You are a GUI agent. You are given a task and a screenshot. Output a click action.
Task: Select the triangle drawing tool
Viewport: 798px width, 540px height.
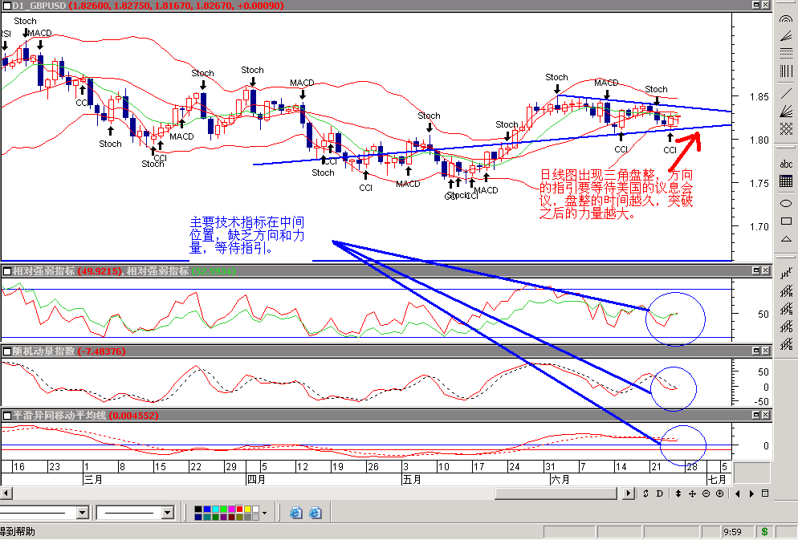click(x=786, y=240)
